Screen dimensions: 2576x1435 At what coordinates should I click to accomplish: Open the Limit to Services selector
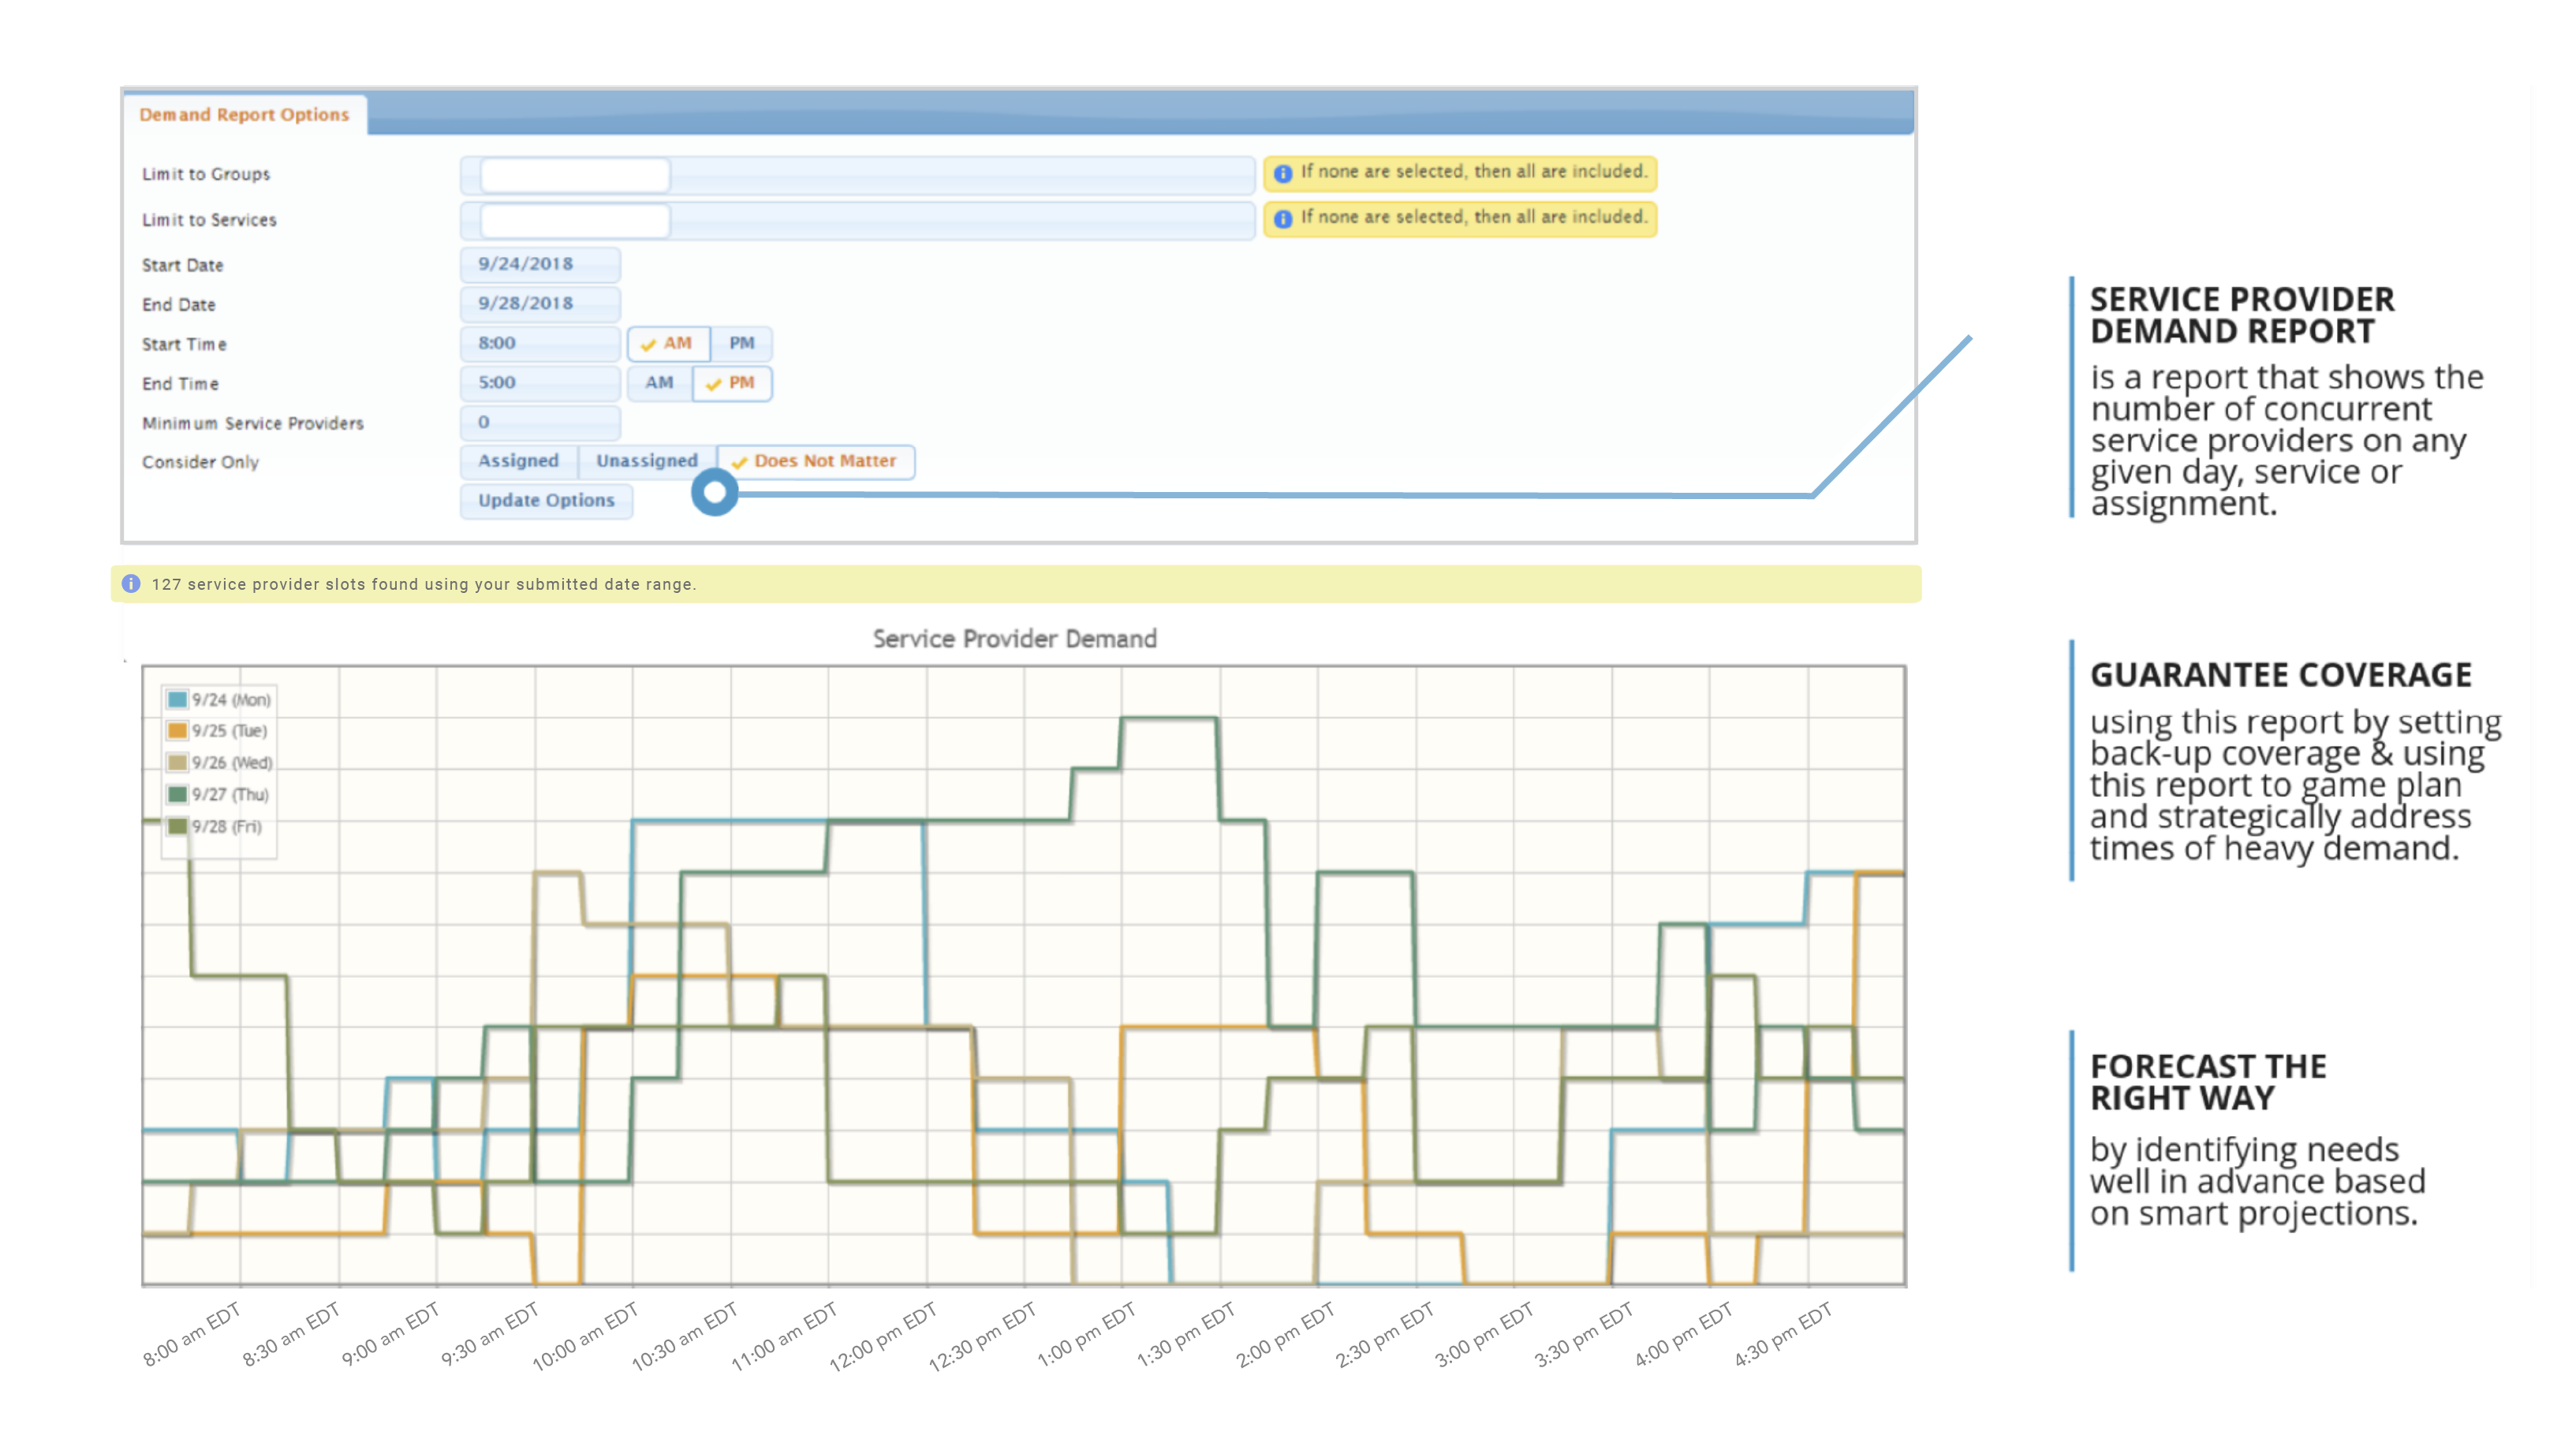(x=574, y=220)
